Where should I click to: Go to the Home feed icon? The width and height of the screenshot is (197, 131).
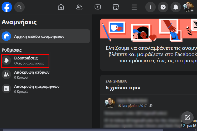click(61, 7)
